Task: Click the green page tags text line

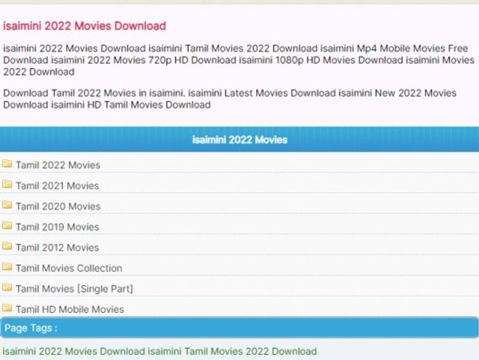Action: click(160, 352)
